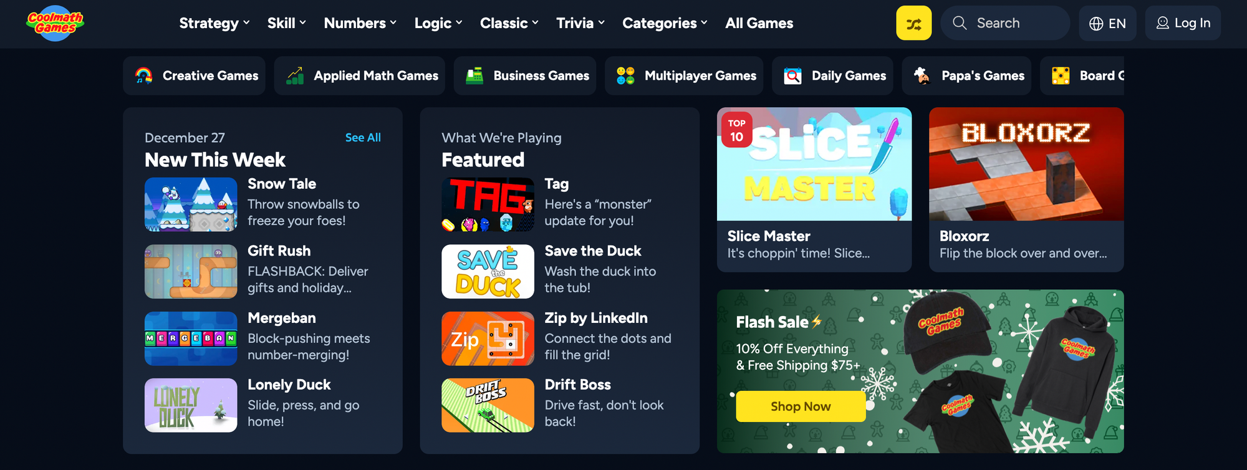The image size is (1247, 470).
Task: Open Daily Games calendar chip
Action: (x=832, y=75)
